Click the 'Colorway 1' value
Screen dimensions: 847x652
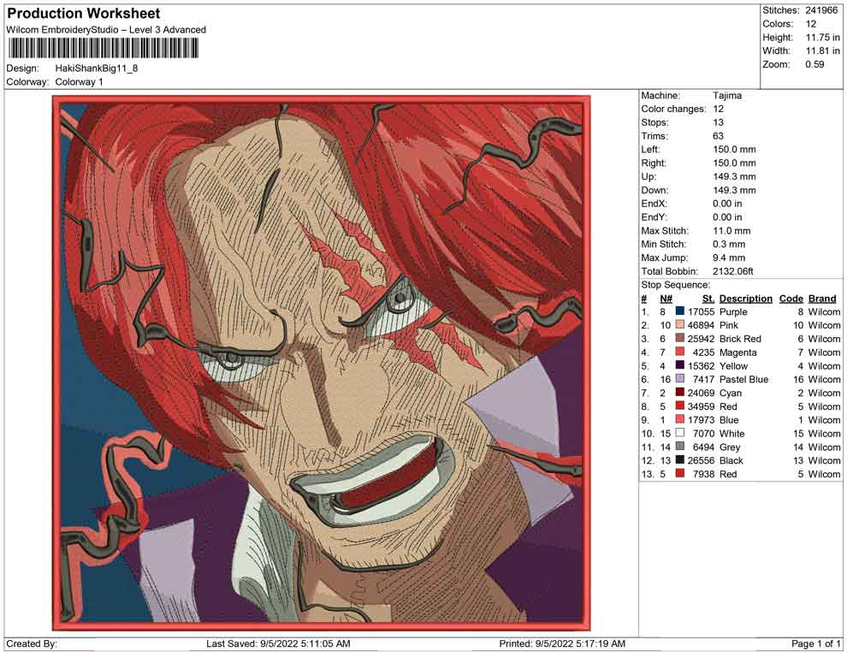coord(79,82)
